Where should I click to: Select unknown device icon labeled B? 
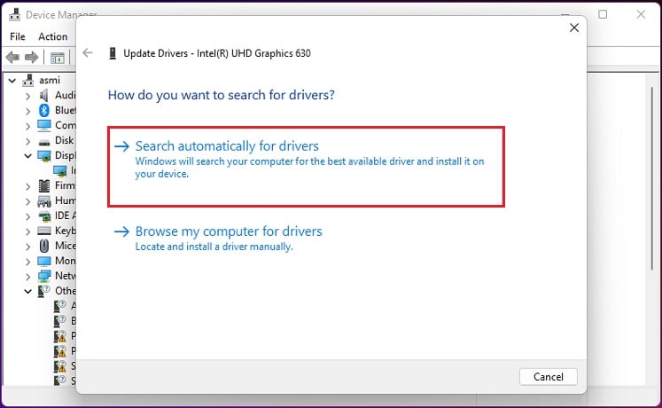tap(59, 321)
